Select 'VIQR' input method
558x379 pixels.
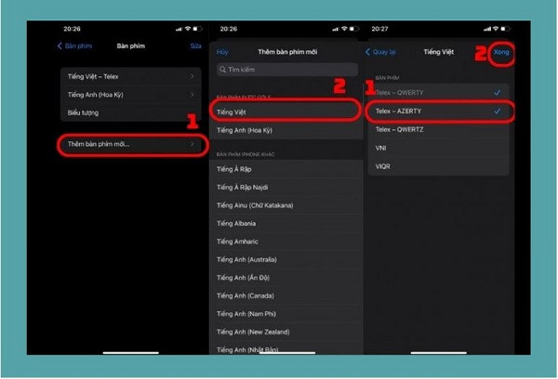439,166
